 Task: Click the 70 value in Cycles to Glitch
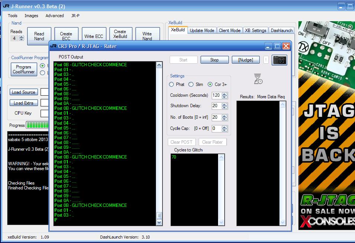pyautogui.click(x=174, y=157)
